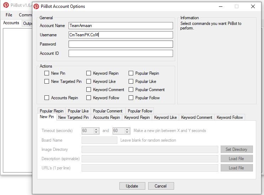Switch to the Keyword Comment tab
The width and height of the screenshot is (264, 195).
(x=196, y=117)
